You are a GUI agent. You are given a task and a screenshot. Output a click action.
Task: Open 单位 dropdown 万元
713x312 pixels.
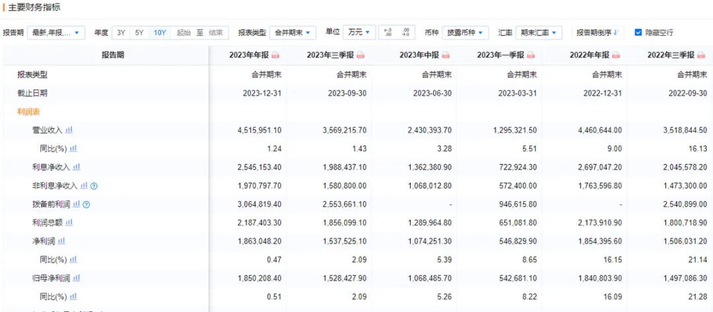(359, 32)
